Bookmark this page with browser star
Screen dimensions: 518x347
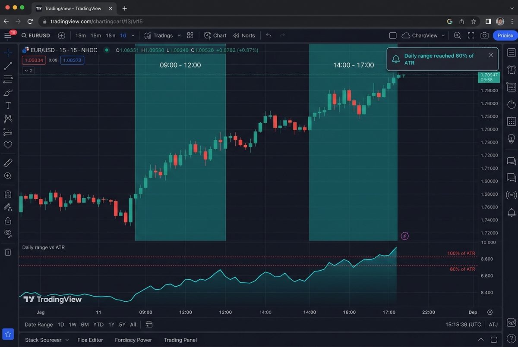tap(474, 21)
